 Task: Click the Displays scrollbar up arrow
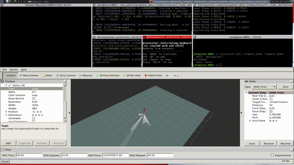pos(65,85)
